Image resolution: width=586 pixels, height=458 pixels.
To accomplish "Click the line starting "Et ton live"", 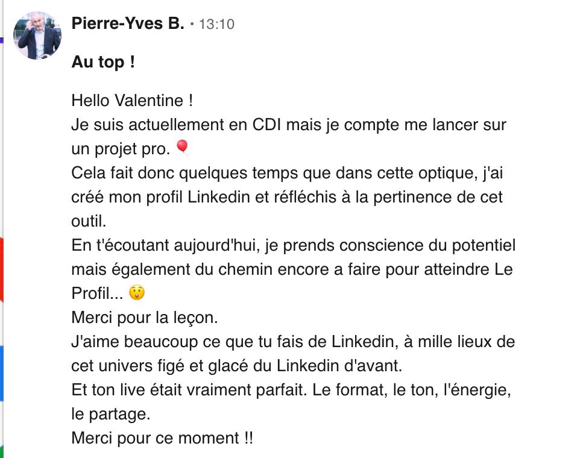I will tap(291, 390).
